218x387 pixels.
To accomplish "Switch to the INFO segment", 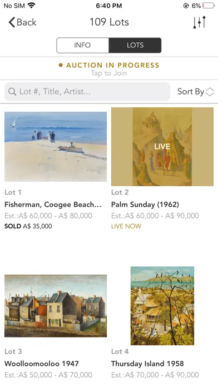I will (82, 45).
